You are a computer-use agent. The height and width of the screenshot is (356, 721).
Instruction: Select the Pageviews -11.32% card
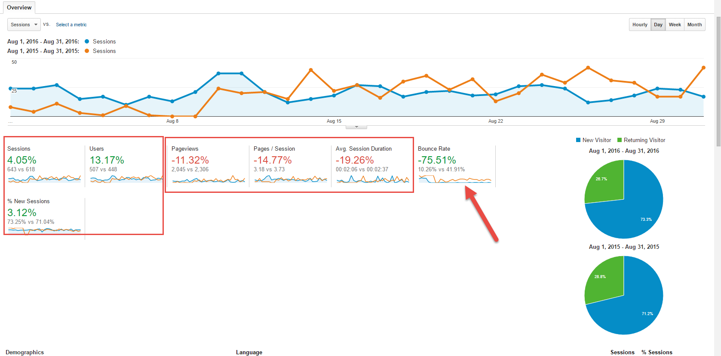pos(209,166)
